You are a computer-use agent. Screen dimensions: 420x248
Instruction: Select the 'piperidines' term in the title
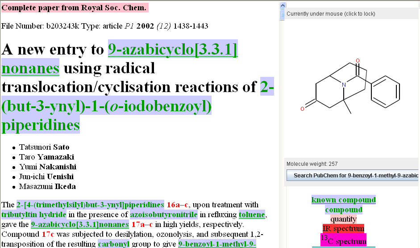(41, 125)
